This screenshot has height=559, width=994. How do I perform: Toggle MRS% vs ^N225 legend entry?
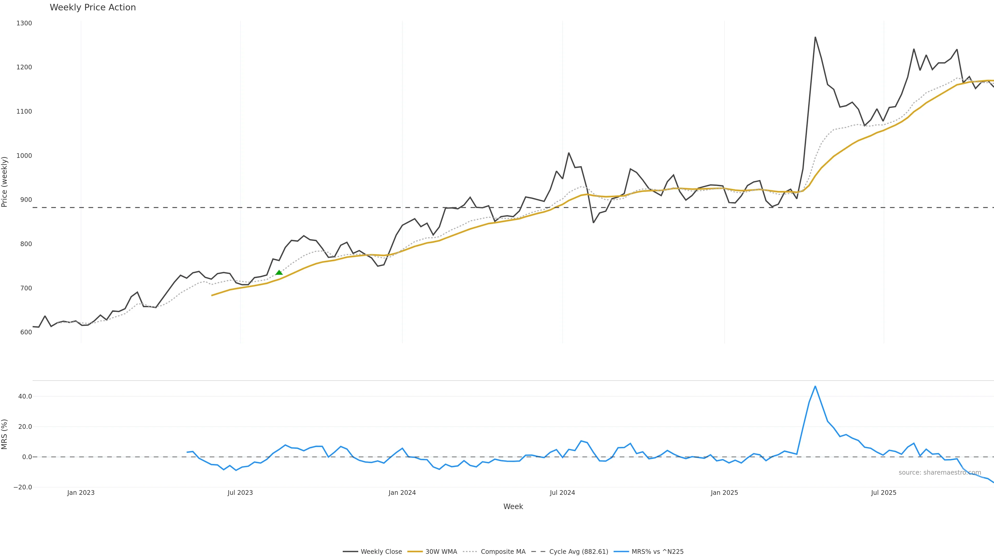pyautogui.click(x=657, y=552)
